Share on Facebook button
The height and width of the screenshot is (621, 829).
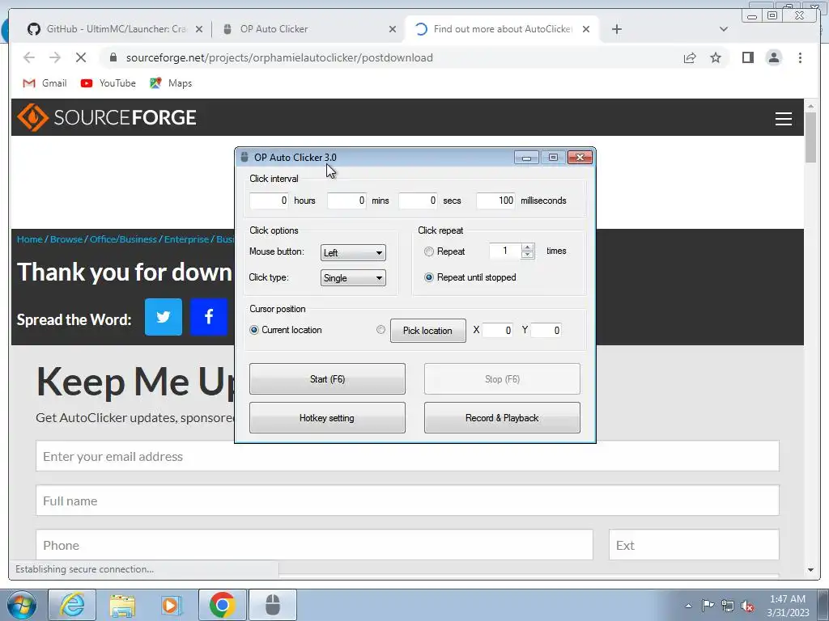pos(209,317)
